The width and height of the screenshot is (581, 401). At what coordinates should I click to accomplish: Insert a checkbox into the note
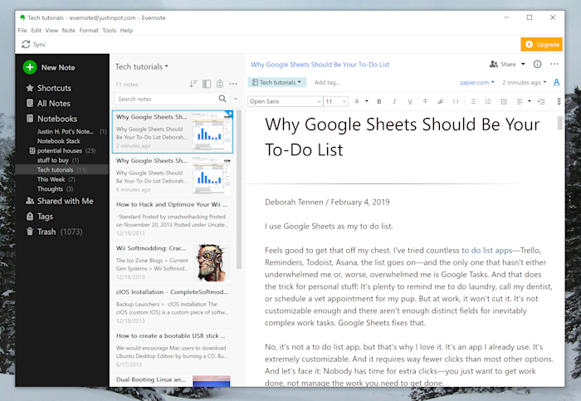pos(503,101)
